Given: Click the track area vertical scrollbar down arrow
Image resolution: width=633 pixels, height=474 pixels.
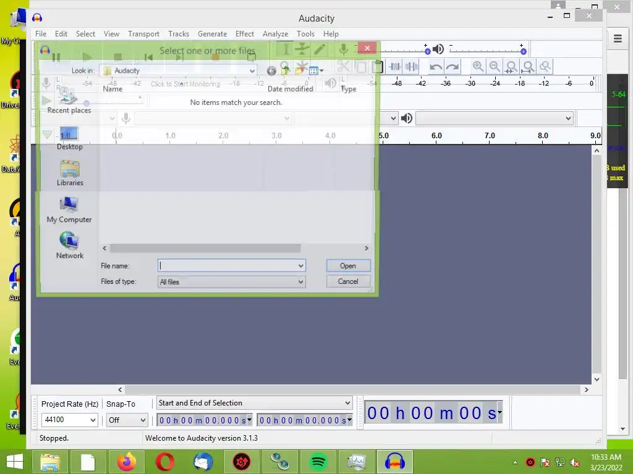Looking at the screenshot, I should (597, 380).
